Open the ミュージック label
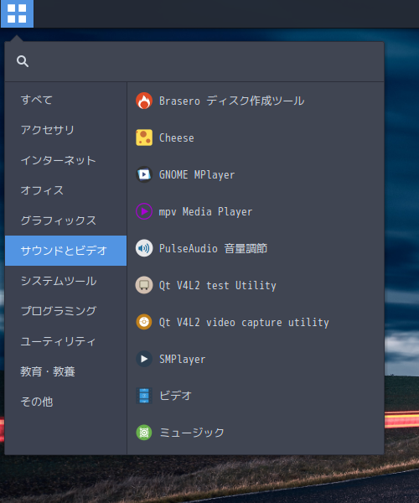Image resolution: width=419 pixels, height=503 pixels. [x=192, y=433]
